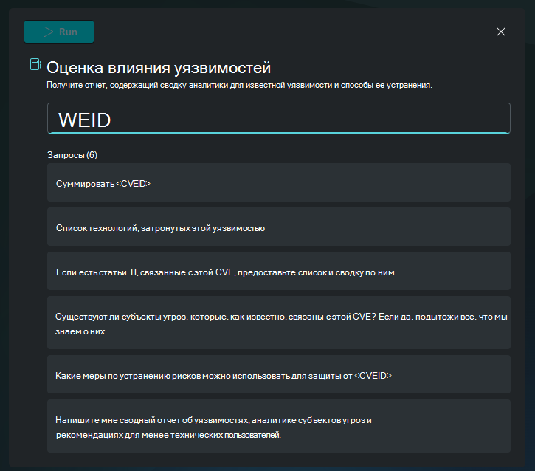Open the "Напишите мне сводный отчет" prompt
Screen dimensions: 535x471
[278, 427]
